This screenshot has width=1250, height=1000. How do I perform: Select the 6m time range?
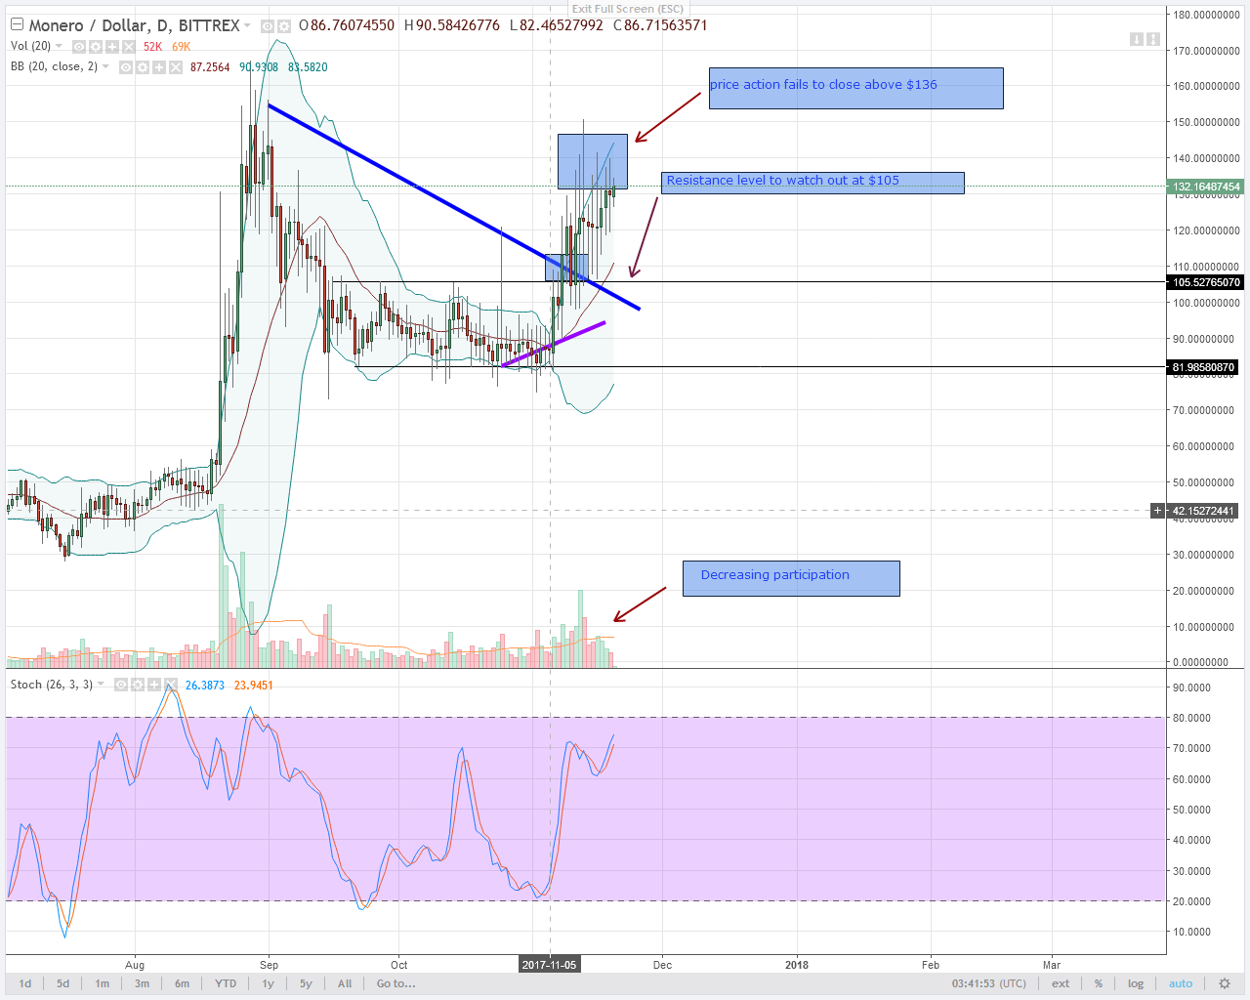point(182,983)
